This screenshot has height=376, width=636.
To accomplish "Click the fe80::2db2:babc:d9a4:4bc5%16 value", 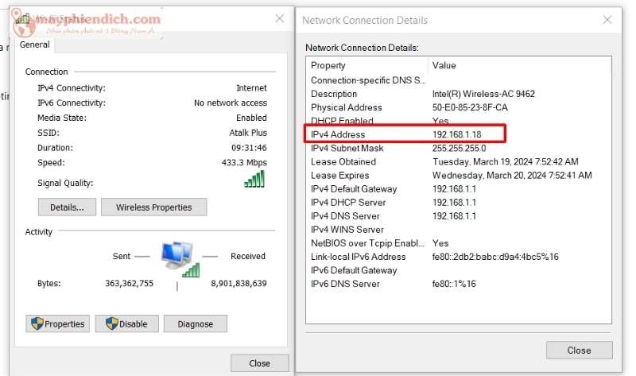I will pos(495,256).
